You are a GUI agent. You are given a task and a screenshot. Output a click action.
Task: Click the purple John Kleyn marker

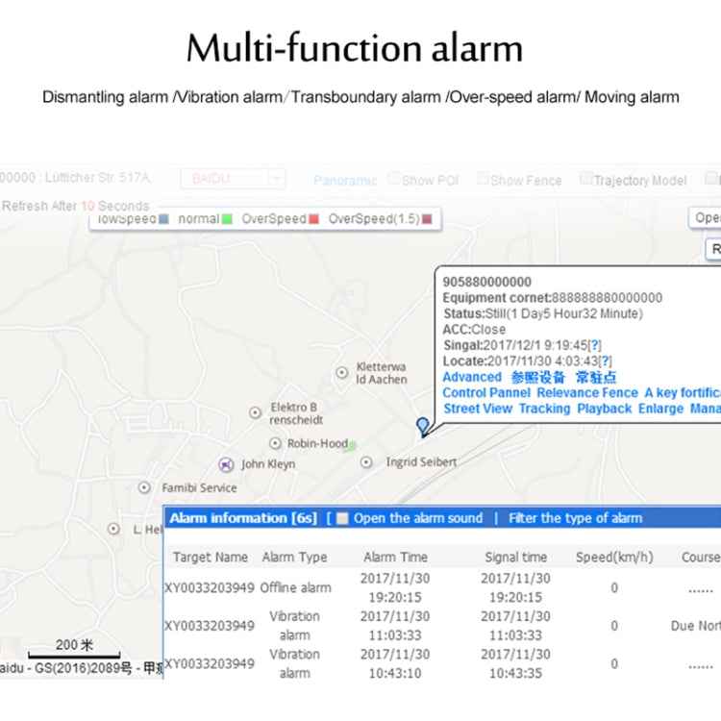(226, 464)
